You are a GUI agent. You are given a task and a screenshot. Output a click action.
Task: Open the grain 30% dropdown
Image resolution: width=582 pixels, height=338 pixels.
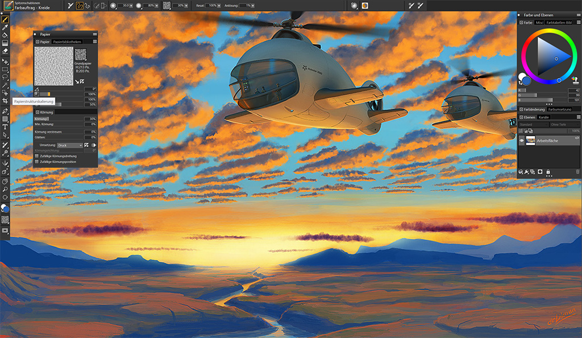[x=186, y=6]
